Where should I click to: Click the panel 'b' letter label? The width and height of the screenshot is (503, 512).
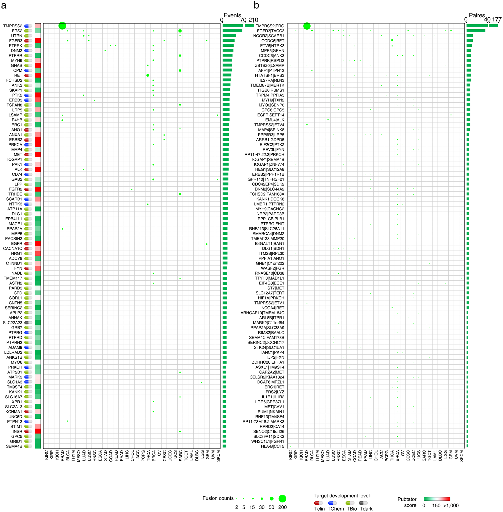click(x=256, y=5)
